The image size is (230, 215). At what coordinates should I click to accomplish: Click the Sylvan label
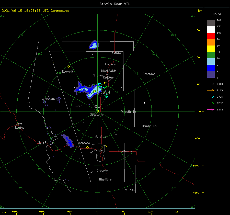[x=98, y=75]
